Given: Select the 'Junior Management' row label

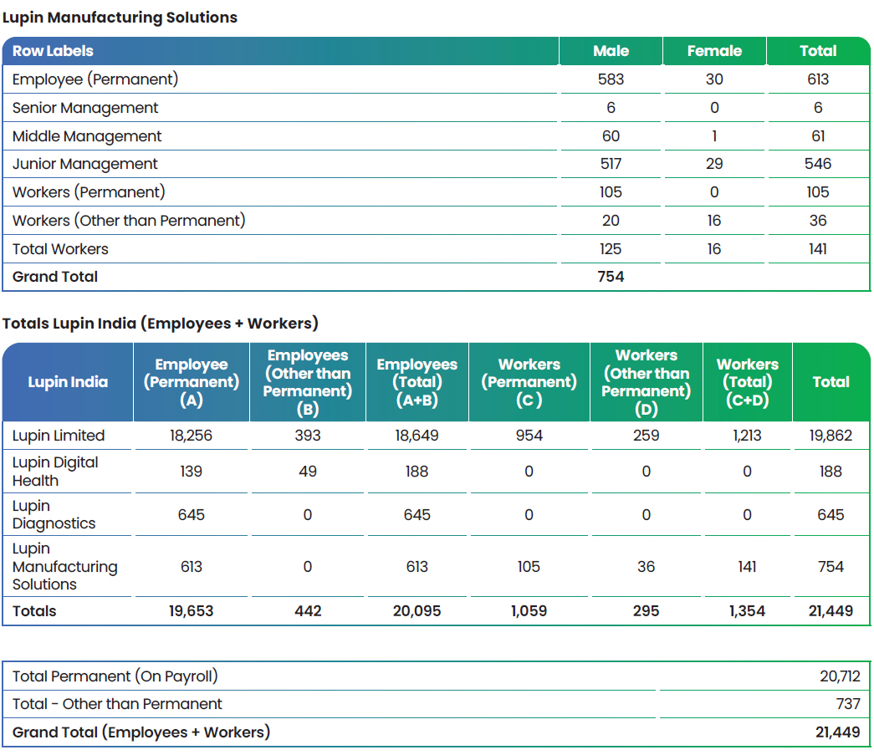Looking at the screenshot, I should pos(84,164).
